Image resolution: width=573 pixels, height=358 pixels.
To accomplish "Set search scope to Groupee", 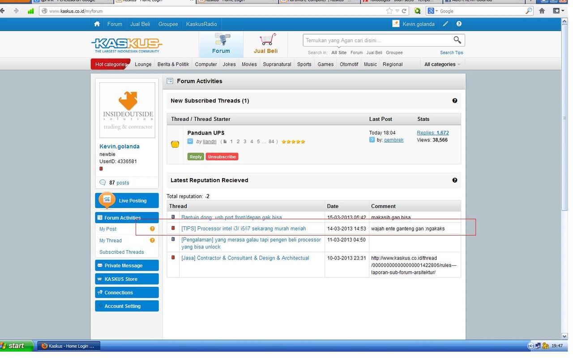I will point(394,53).
